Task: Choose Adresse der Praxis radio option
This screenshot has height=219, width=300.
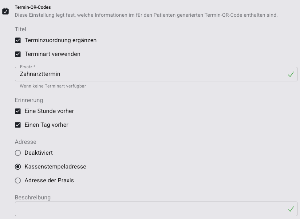Action: coord(18,181)
